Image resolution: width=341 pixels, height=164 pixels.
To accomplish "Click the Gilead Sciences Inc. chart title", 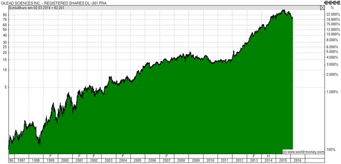I will click(54, 3).
